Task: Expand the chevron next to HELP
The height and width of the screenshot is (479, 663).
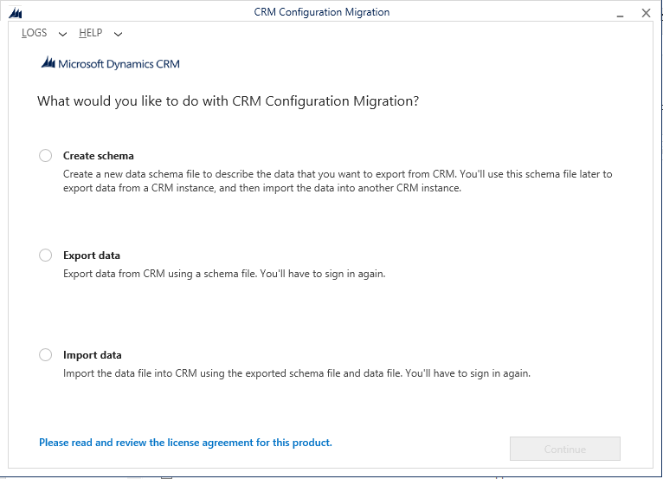Action: 118,34
